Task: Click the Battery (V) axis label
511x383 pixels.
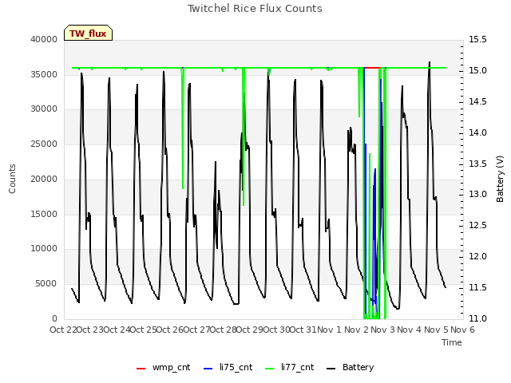Action: pos(500,179)
